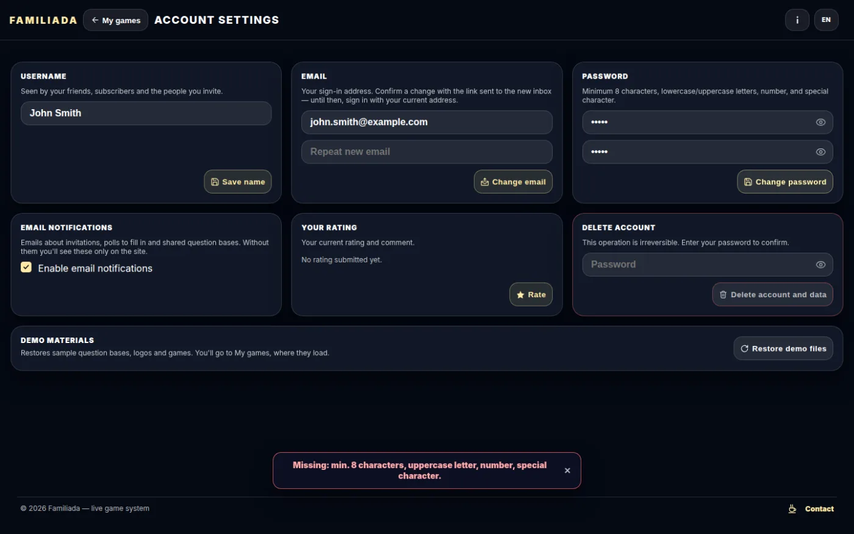Dismiss the password error notification
Image resolution: width=854 pixels, height=534 pixels.
click(x=567, y=471)
